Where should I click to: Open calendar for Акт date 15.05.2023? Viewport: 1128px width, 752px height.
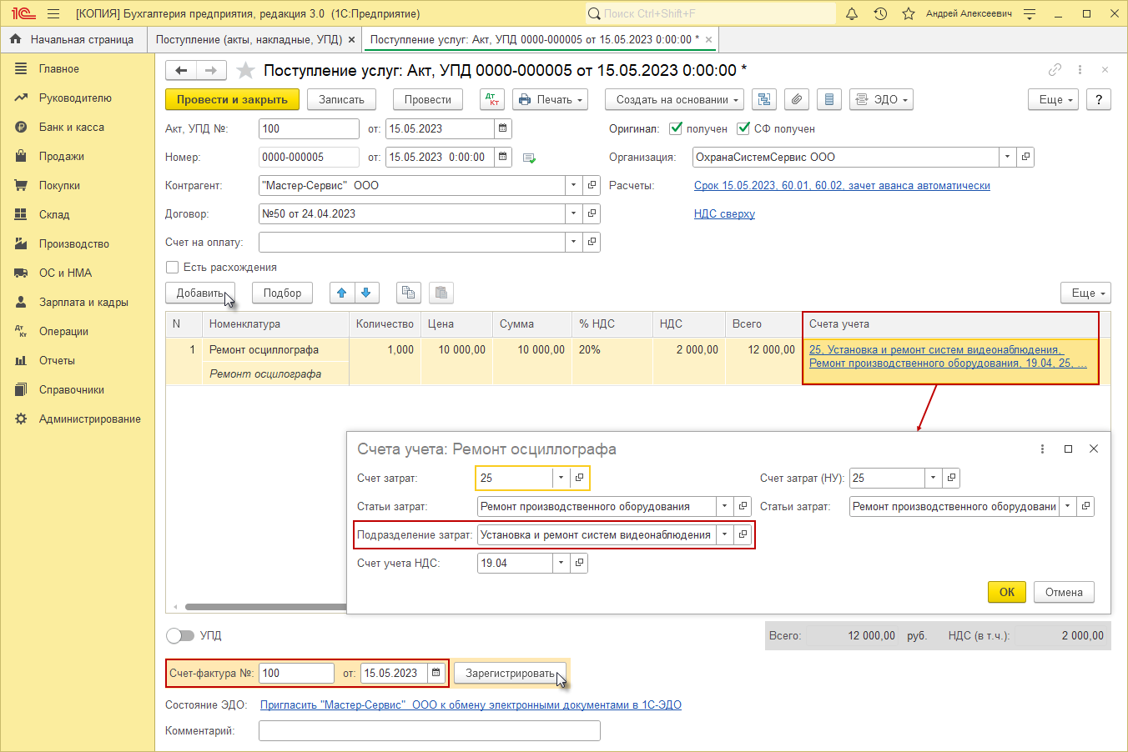pos(502,128)
